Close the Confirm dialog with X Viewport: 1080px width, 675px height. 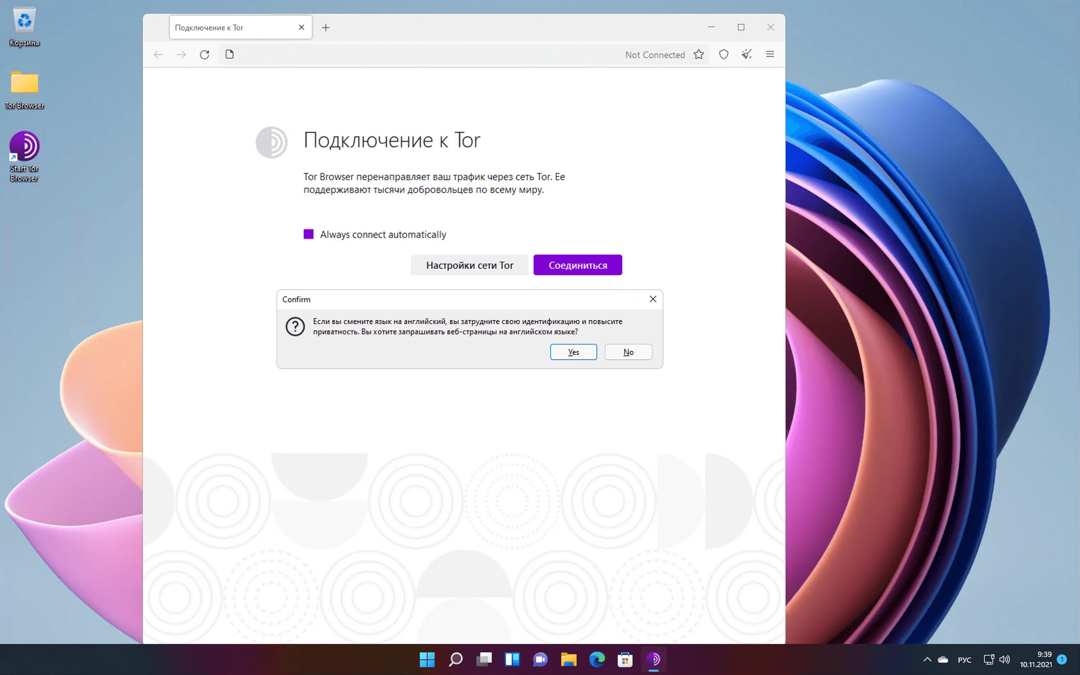click(x=653, y=299)
